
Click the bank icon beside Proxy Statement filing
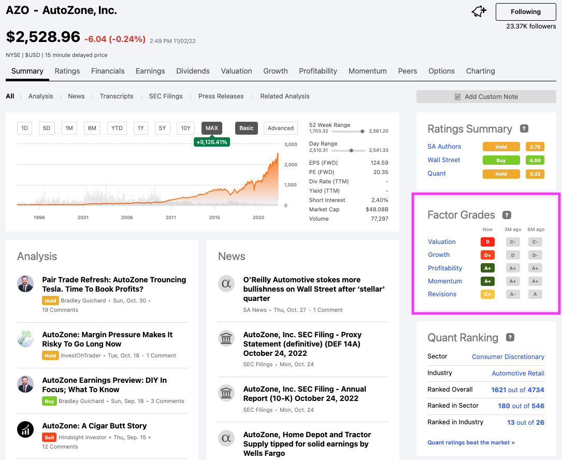tap(226, 338)
